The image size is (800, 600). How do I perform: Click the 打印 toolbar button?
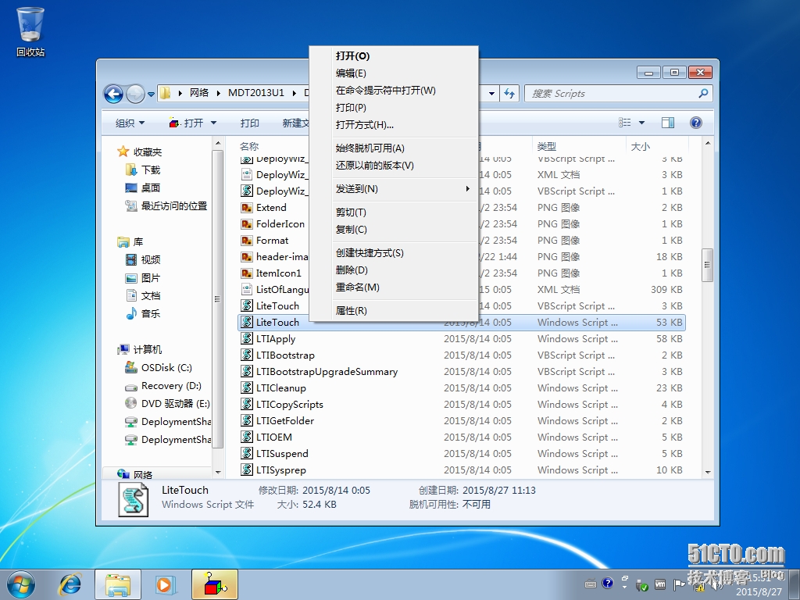click(x=249, y=123)
